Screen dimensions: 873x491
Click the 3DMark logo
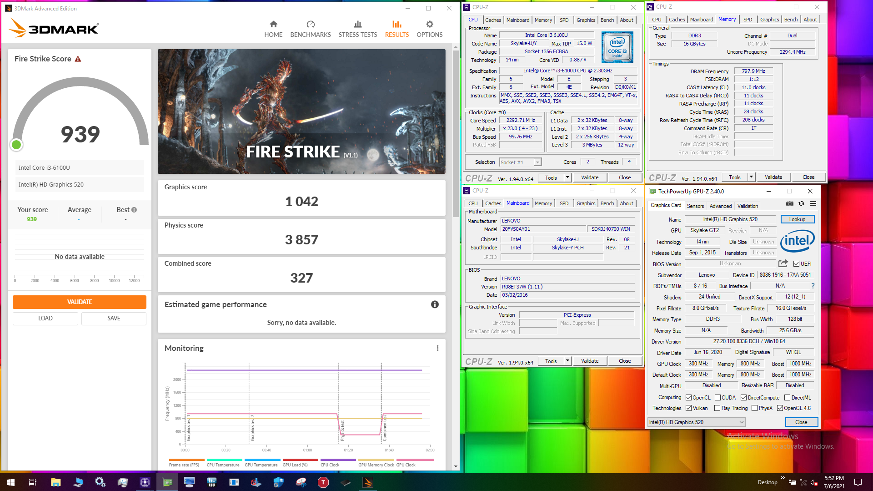(54, 28)
